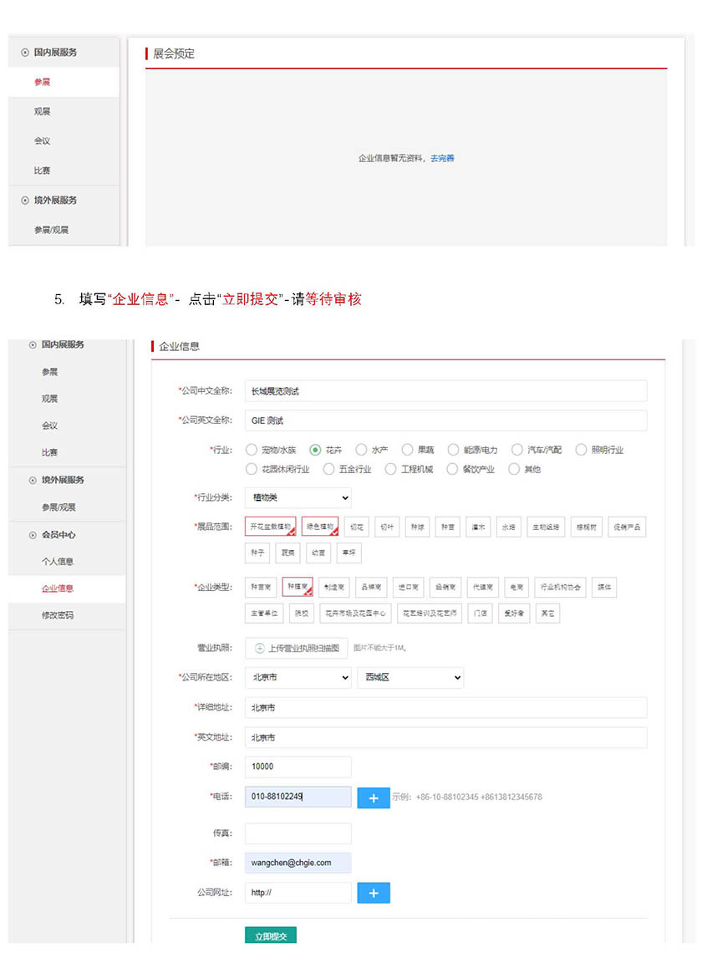This screenshot has width=702, height=968.
Task: Select the 宠物/水族 industry radio button
Action: tap(252, 450)
